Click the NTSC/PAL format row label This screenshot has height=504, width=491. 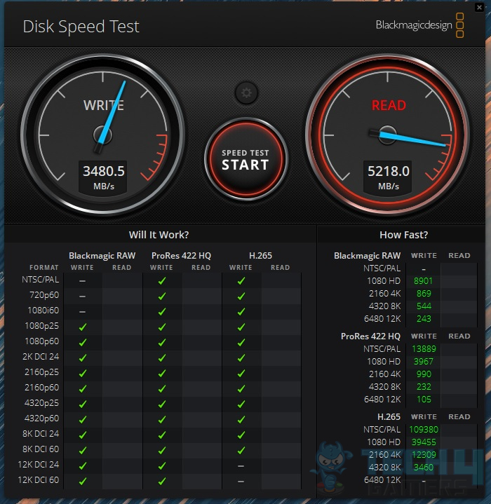coord(41,280)
